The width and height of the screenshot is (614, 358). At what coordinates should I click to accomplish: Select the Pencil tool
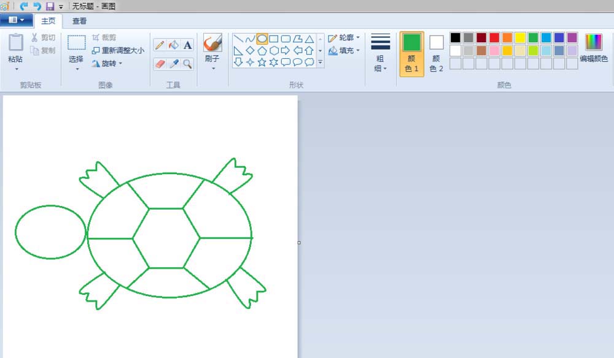[x=160, y=45]
